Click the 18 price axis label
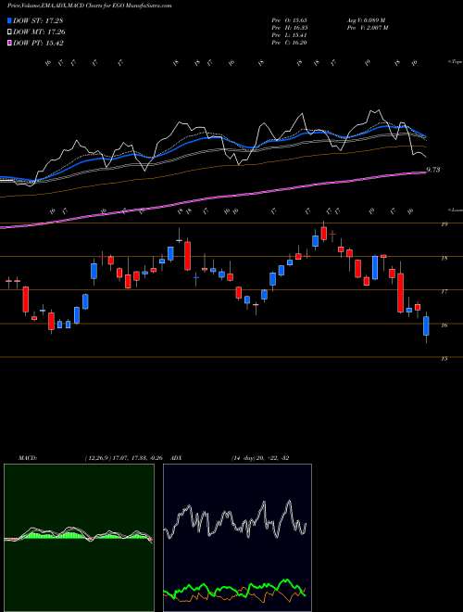The height and width of the screenshot is (612, 463). (x=444, y=258)
